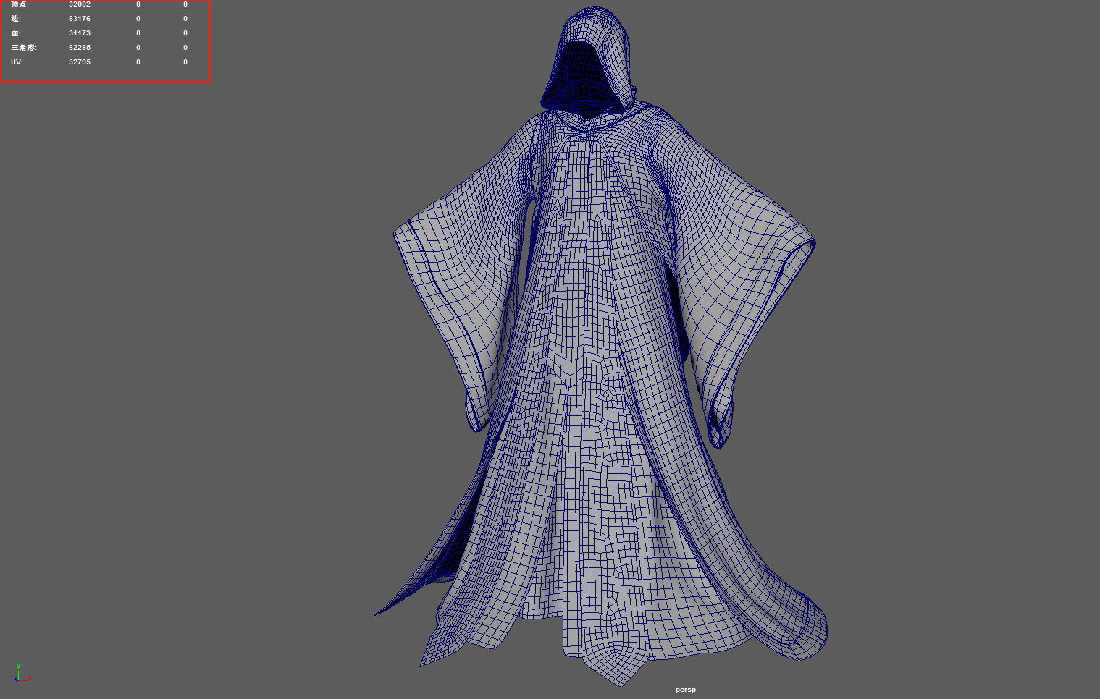
Task: Click the Y axis on the view gizmo
Action: [x=18, y=667]
